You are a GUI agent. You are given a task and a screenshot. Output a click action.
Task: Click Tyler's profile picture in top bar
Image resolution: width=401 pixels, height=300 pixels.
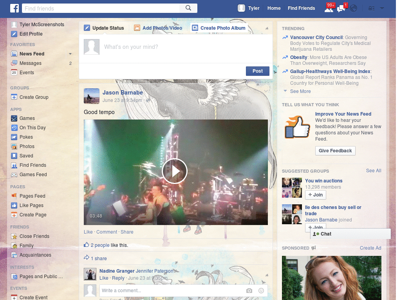pyautogui.click(x=241, y=8)
